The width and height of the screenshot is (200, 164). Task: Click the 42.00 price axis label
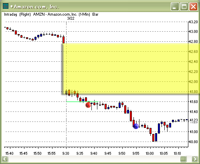click(x=194, y=81)
